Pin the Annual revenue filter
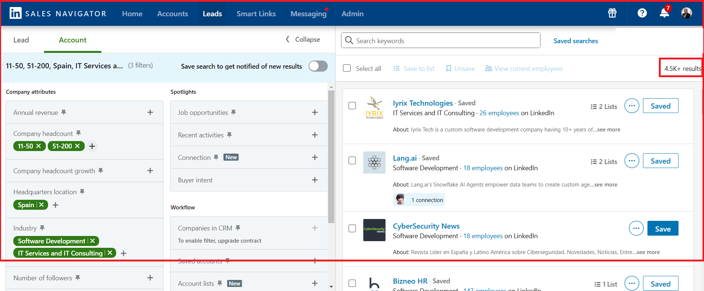 tap(64, 112)
